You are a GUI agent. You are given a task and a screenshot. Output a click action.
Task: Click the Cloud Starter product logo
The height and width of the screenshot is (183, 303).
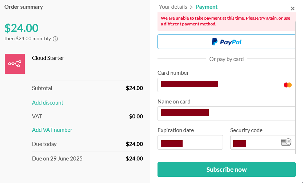(x=15, y=64)
